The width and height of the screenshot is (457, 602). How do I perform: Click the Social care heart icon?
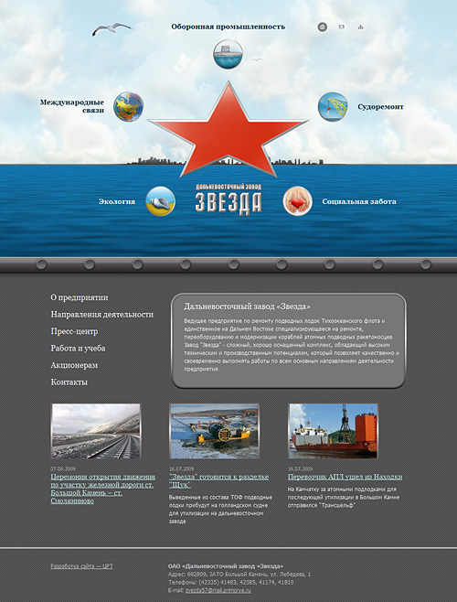(x=298, y=201)
